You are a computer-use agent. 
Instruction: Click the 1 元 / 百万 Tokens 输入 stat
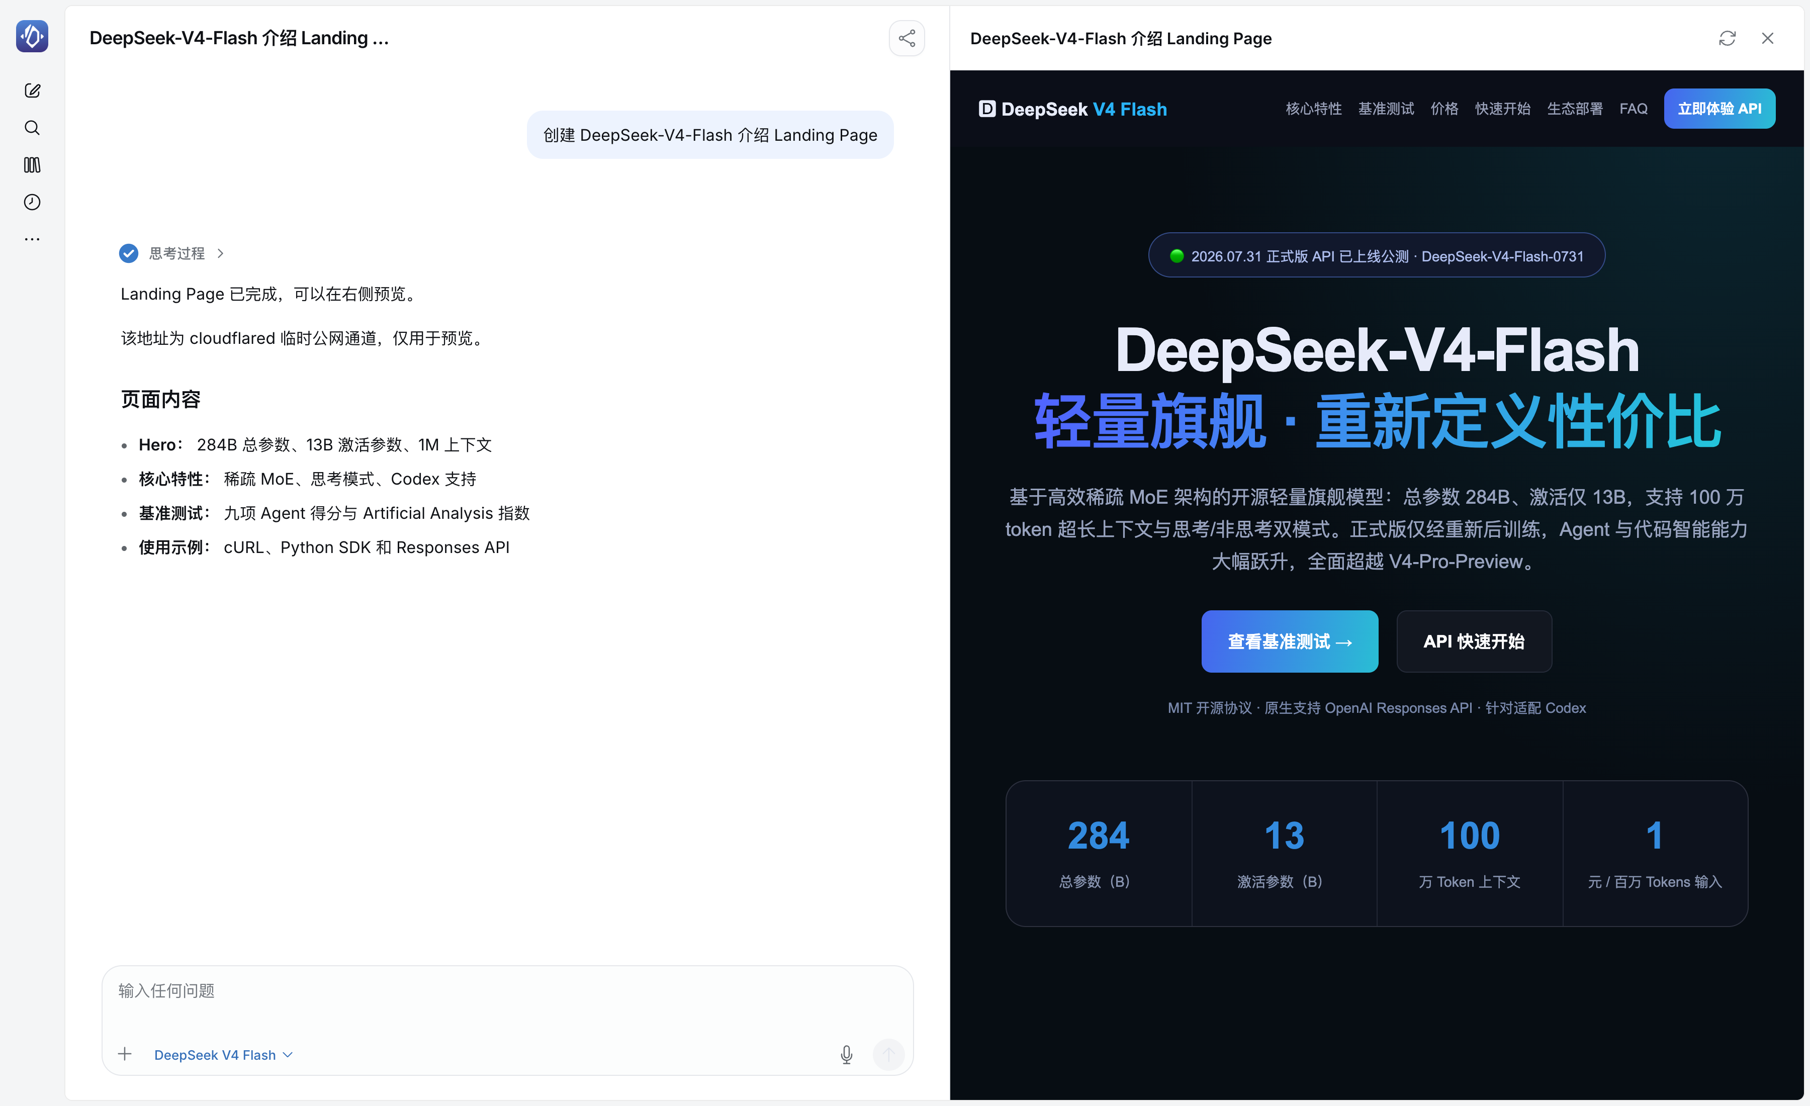click(1655, 853)
